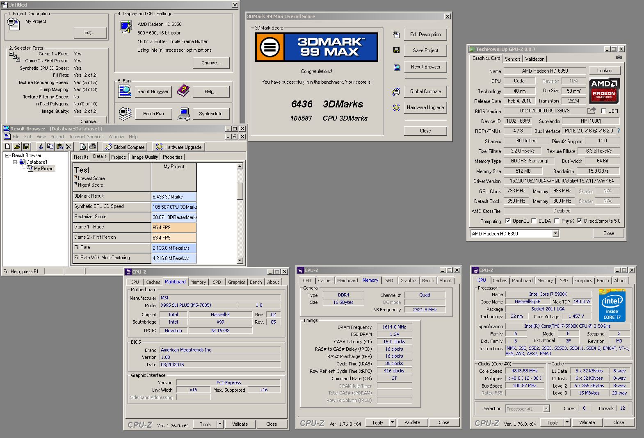
Task: Click the Edit button under Project Description
Action: [x=90, y=32]
